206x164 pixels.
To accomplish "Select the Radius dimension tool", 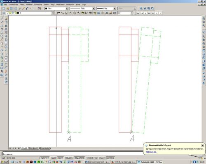I will click(x=70, y=13).
